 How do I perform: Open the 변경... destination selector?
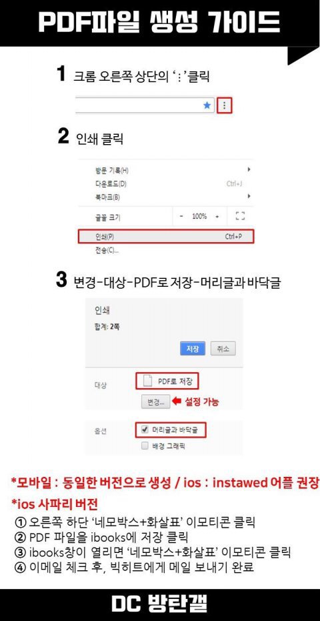click(x=155, y=402)
